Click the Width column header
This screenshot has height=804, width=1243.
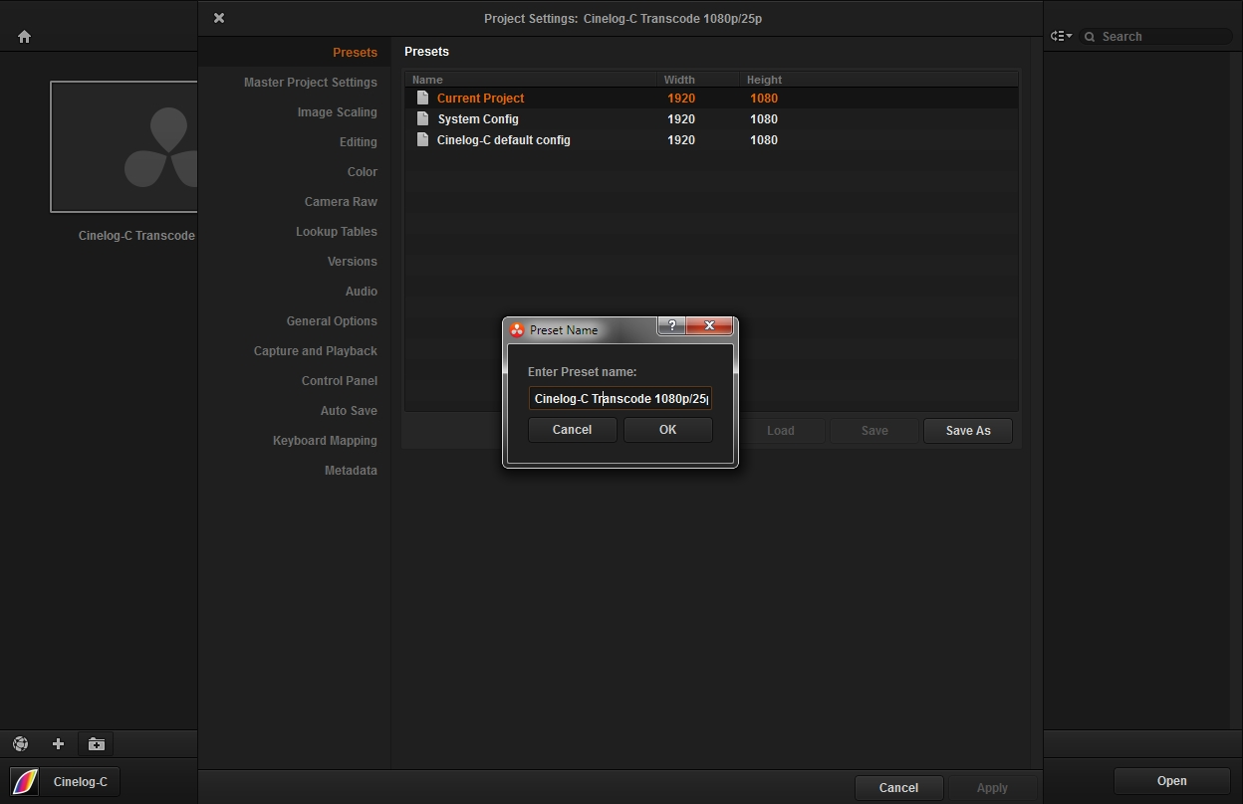pos(679,80)
